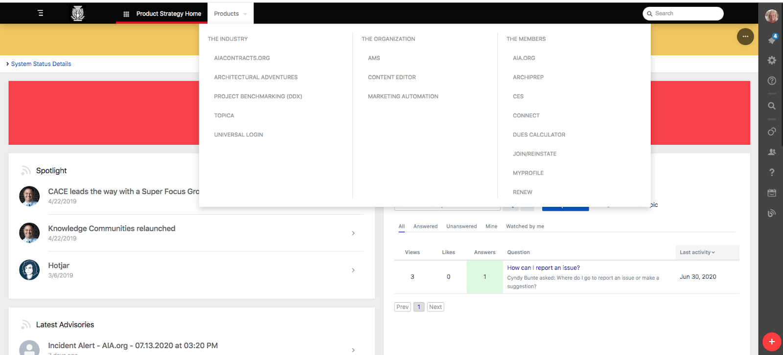Open ARCHIPREP menu item

point(528,77)
